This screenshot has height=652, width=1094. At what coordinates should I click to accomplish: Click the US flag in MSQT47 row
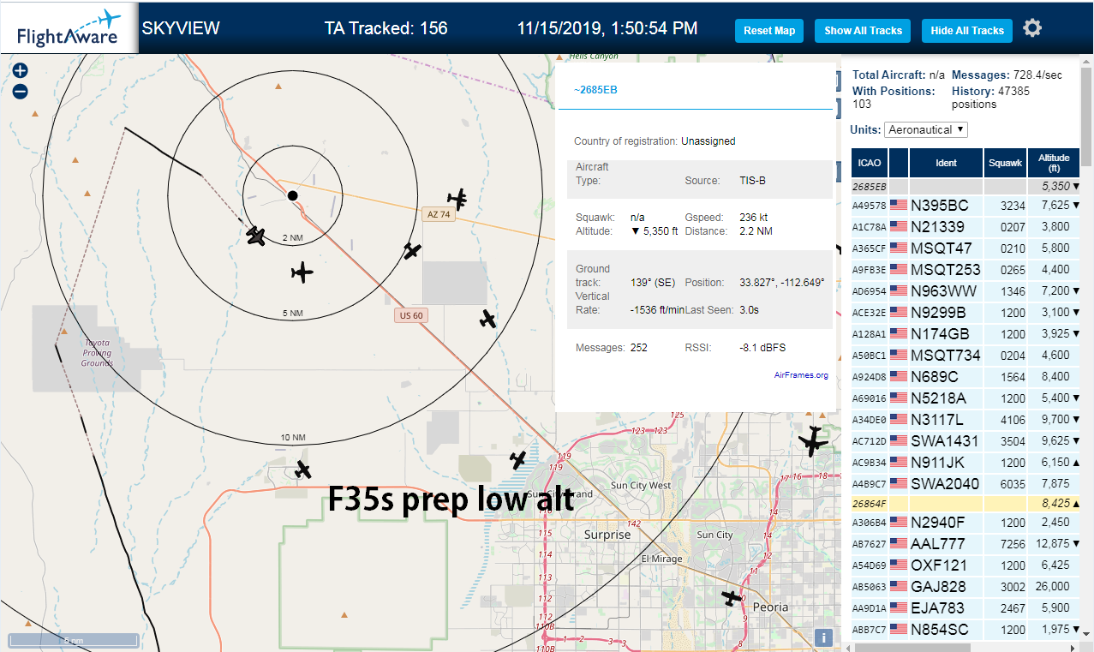[x=898, y=248]
